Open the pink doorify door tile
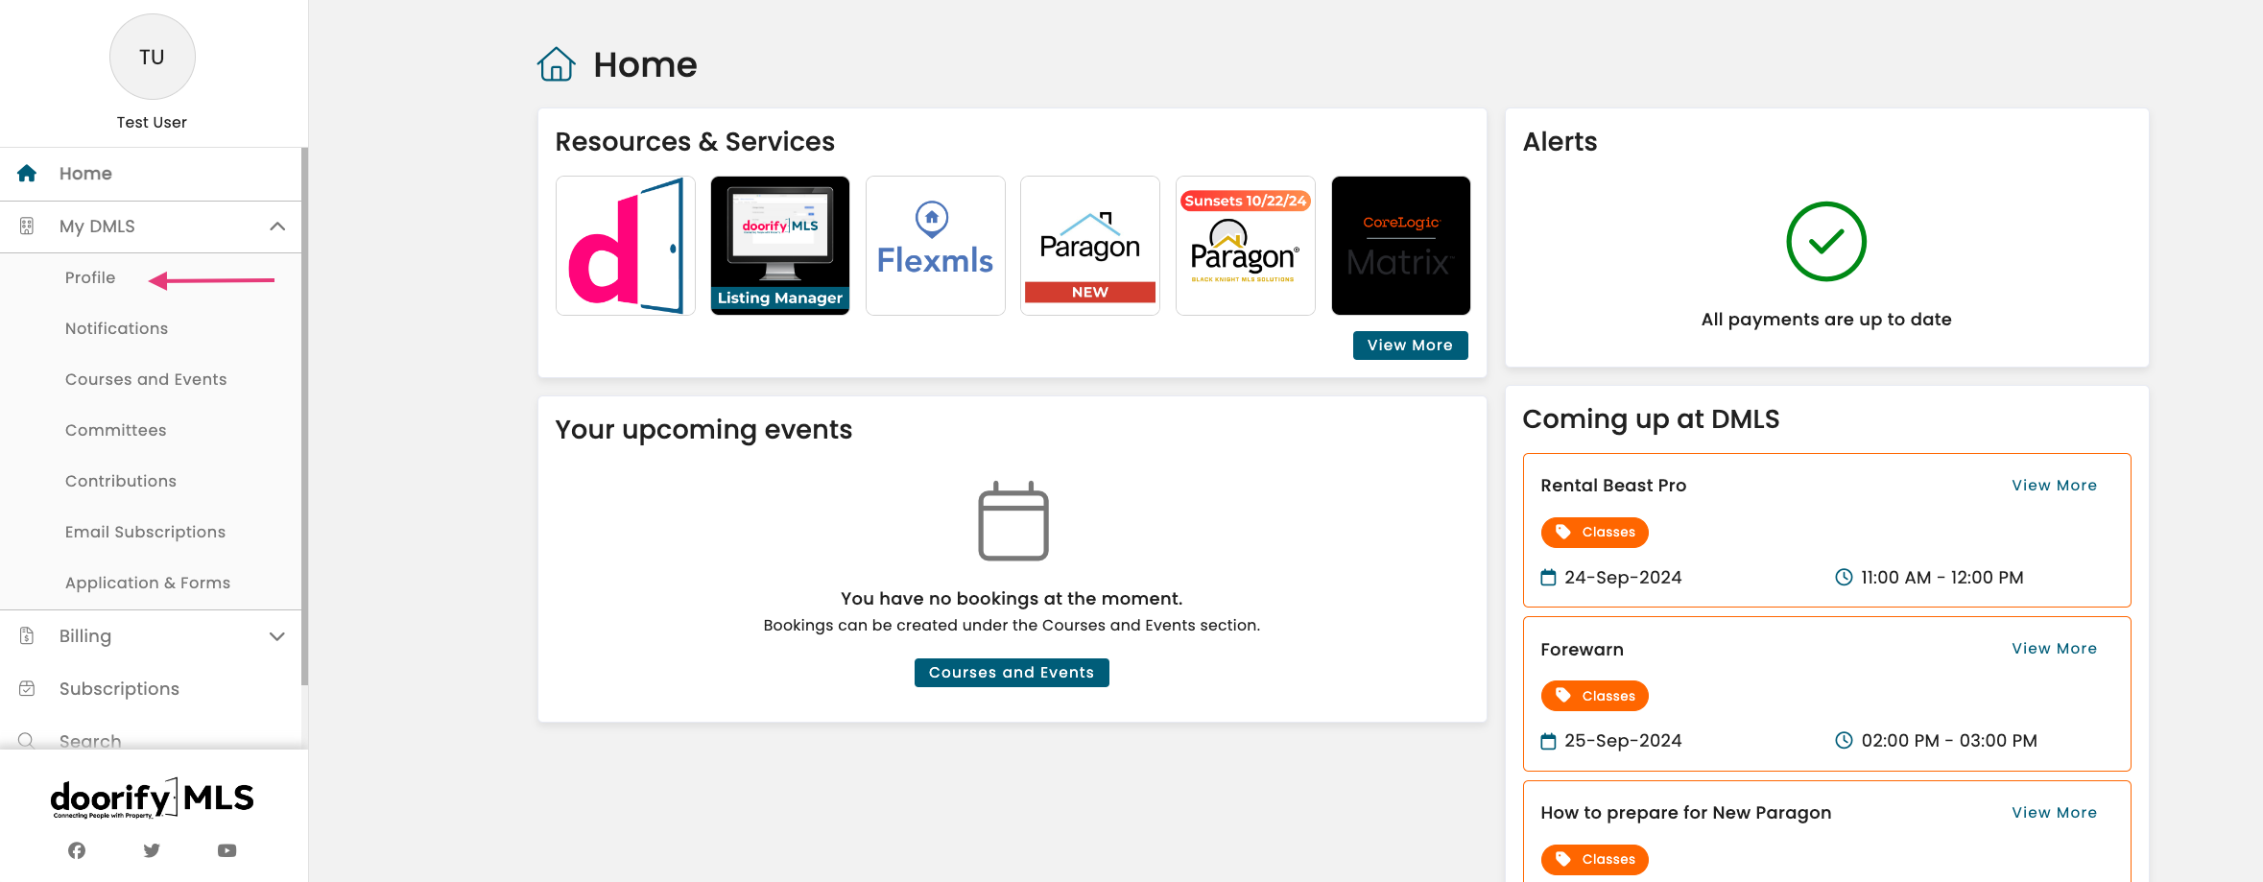This screenshot has width=2263, height=882. (x=626, y=246)
